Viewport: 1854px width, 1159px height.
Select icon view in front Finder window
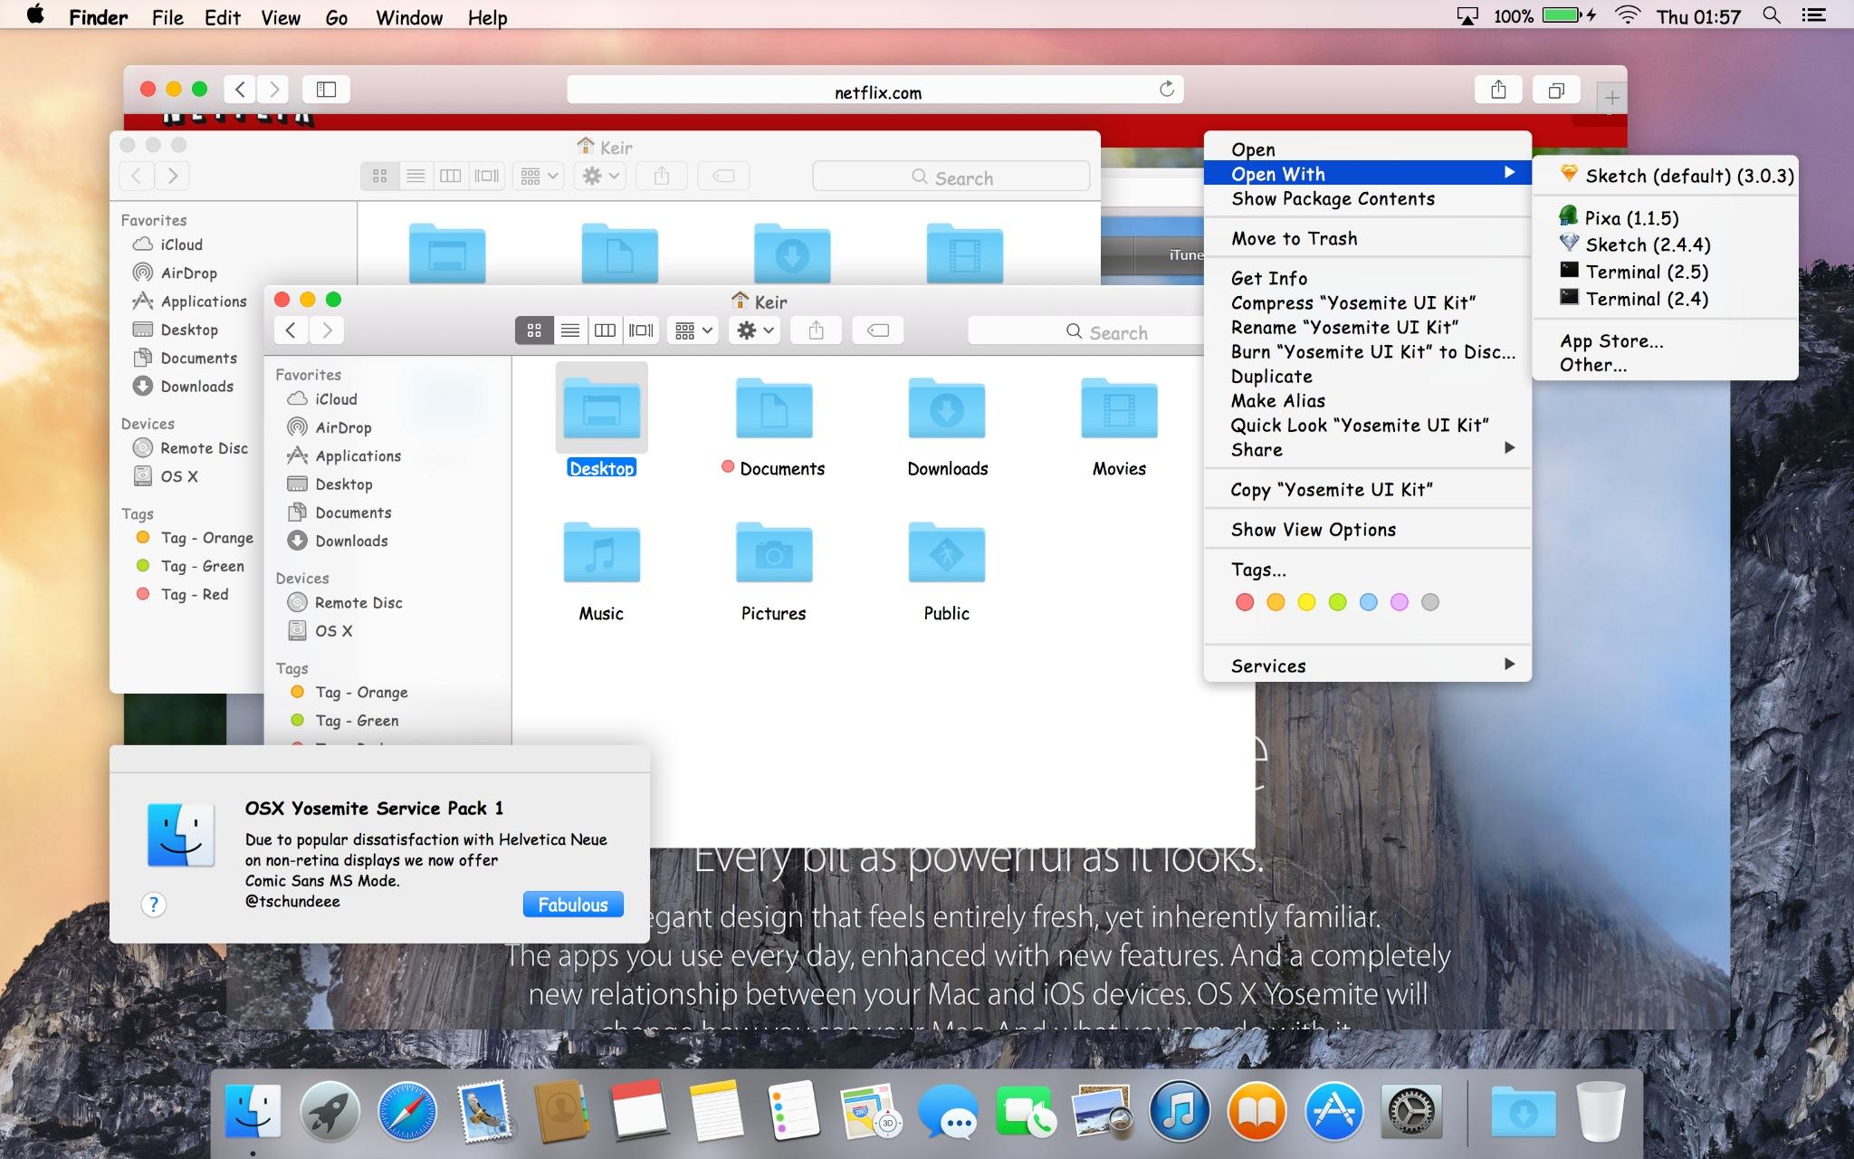tap(534, 330)
